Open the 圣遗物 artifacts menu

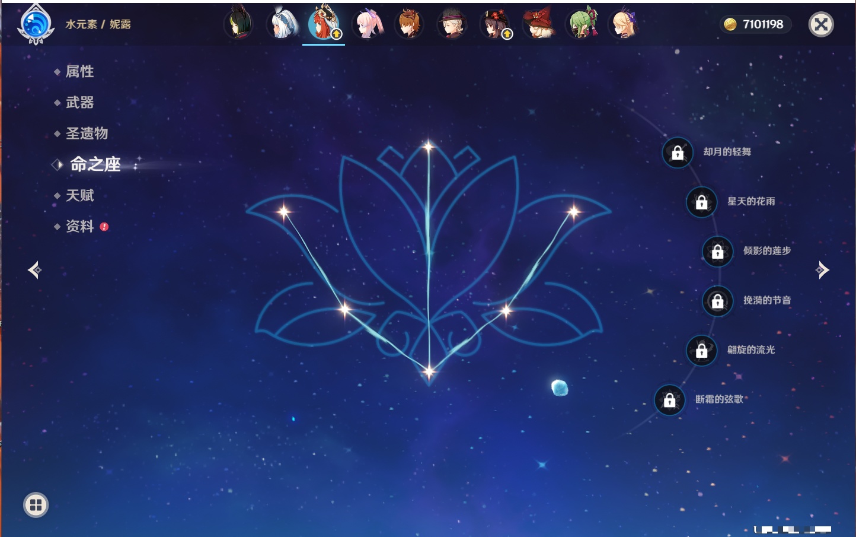pyautogui.click(x=87, y=133)
